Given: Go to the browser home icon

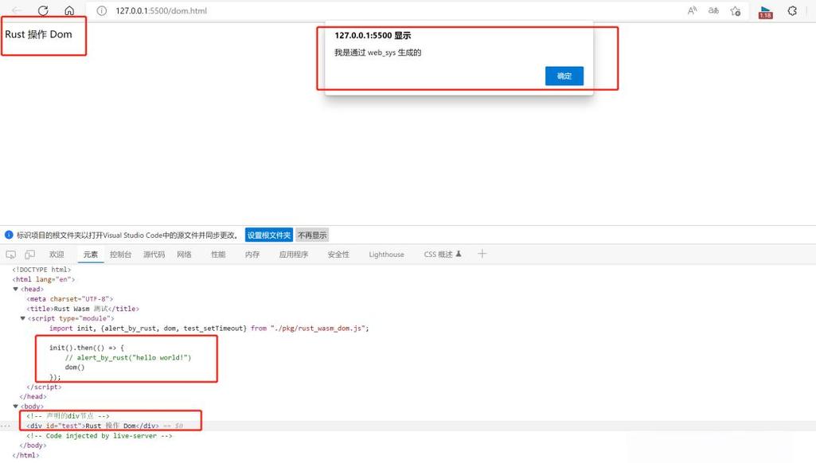Looking at the screenshot, I should tap(69, 10).
